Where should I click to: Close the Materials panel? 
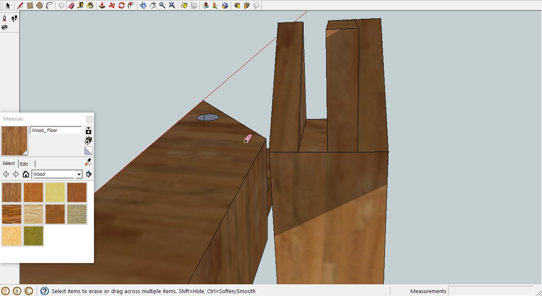[x=89, y=119]
